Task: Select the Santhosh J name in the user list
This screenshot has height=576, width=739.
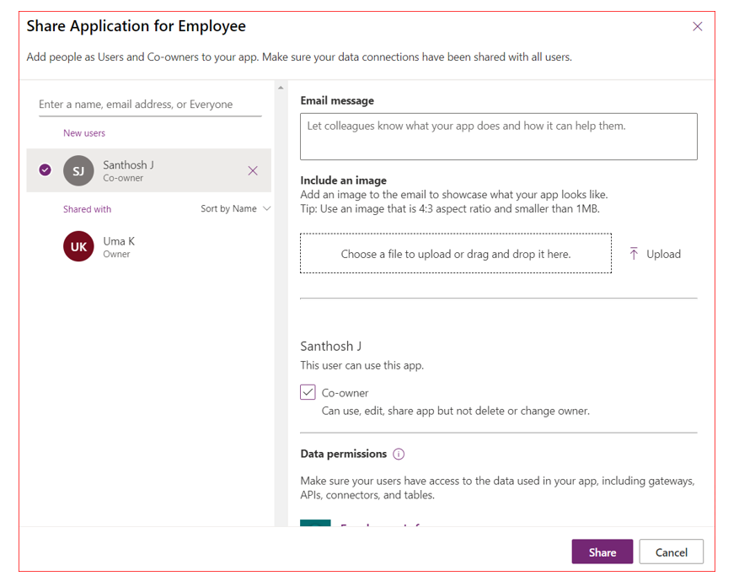Action: (x=128, y=165)
